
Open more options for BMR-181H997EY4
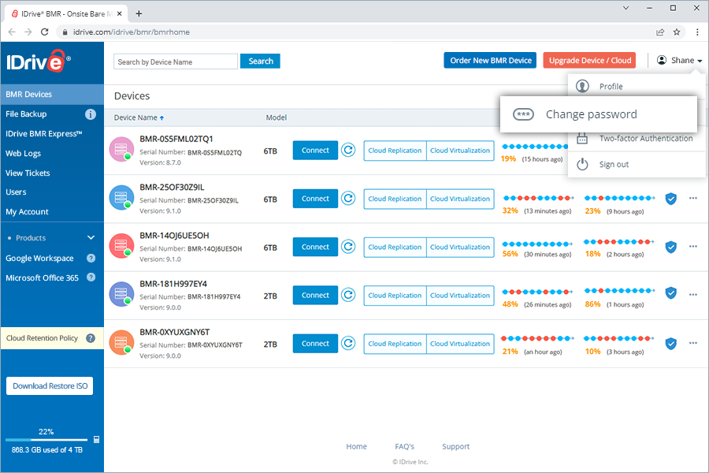[693, 295]
